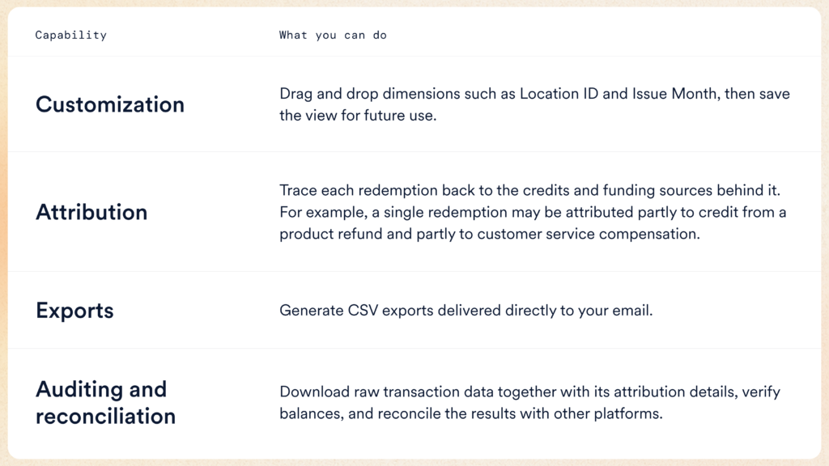Click the phrase customer service compensation
829x466 pixels.
click(589, 234)
